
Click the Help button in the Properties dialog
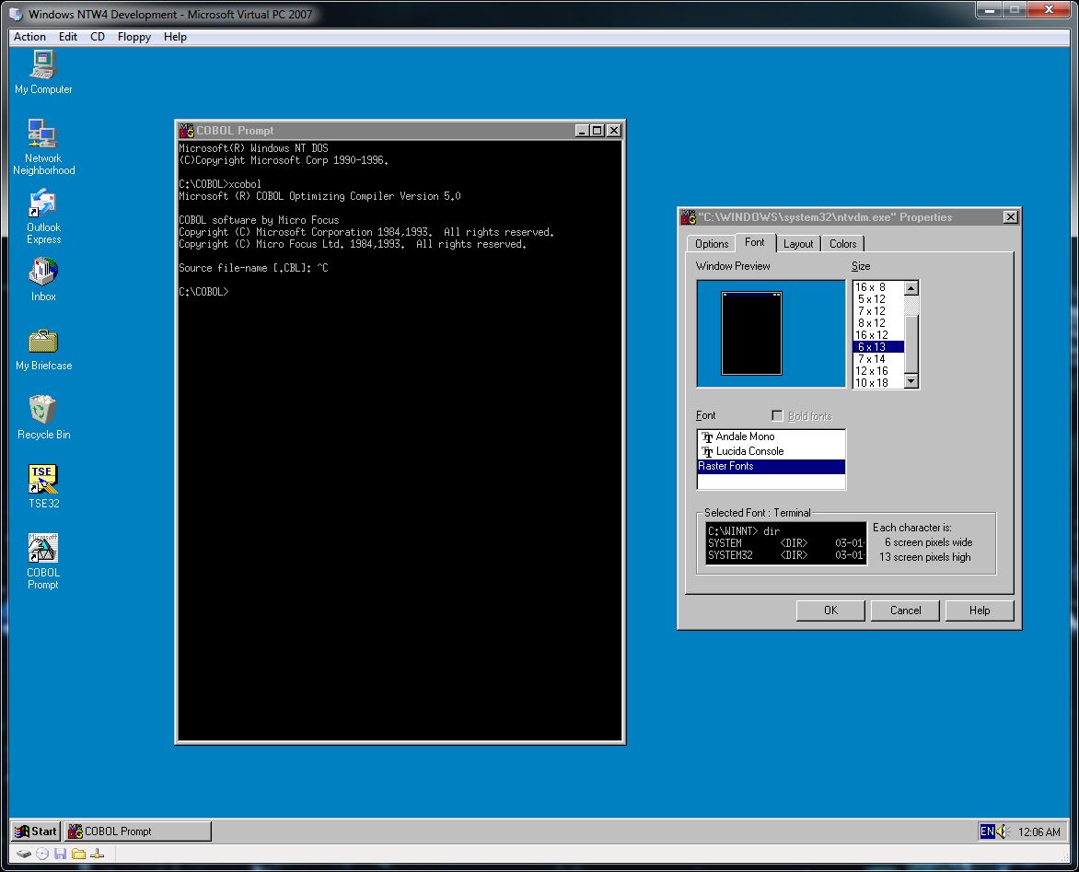click(x=979, y=610)
